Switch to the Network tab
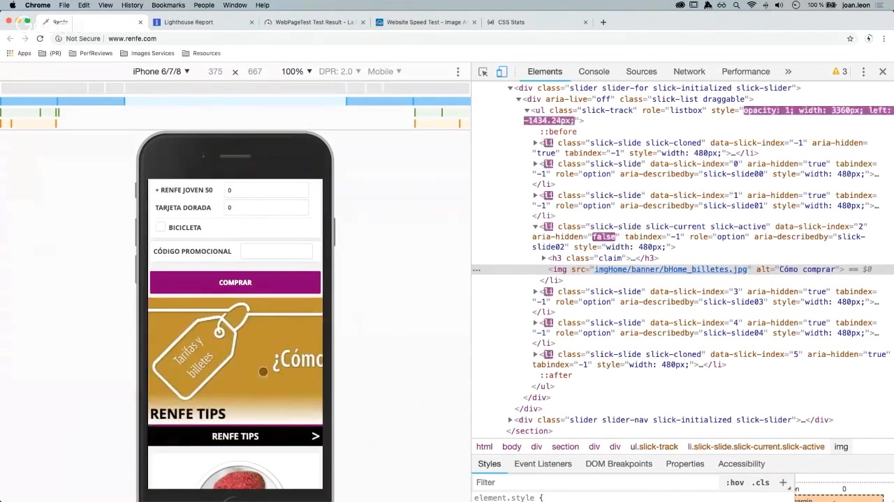This screenshot has width=894, height=502. (x=689, y=72)
